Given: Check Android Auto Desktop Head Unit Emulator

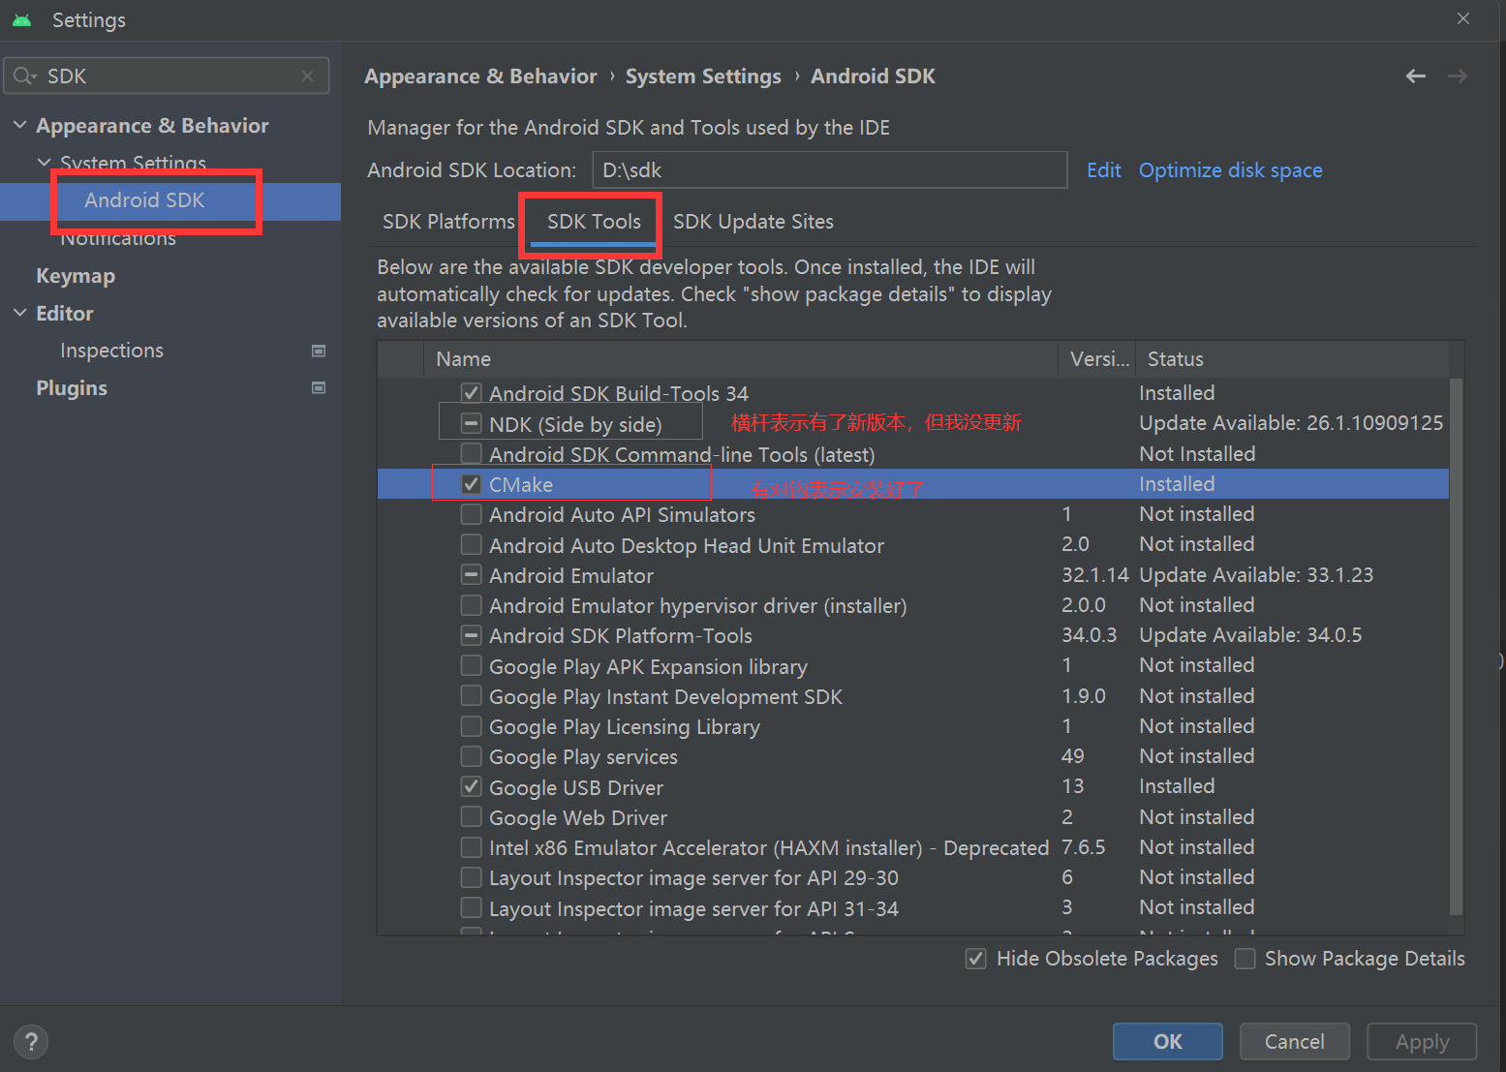Looking at the screenshot, I should click(x=471, y=544).
